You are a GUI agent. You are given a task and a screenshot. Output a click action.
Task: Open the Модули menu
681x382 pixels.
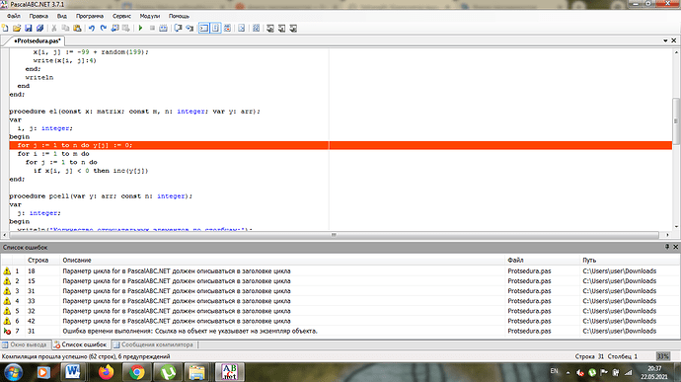click(150, 16)
